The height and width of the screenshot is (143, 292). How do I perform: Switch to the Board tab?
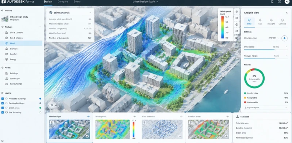pos(77,2)
